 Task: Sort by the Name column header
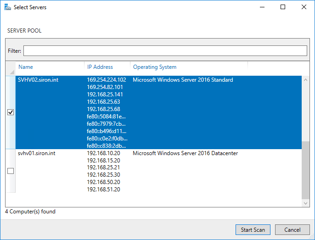point(26,67)
